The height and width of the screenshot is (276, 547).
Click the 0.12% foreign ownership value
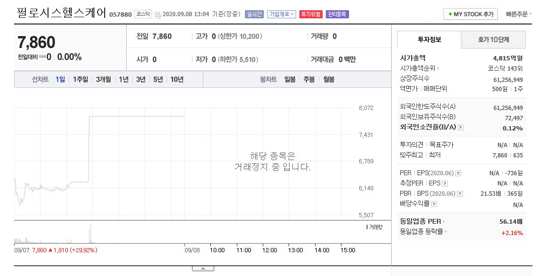pos(512,128)
